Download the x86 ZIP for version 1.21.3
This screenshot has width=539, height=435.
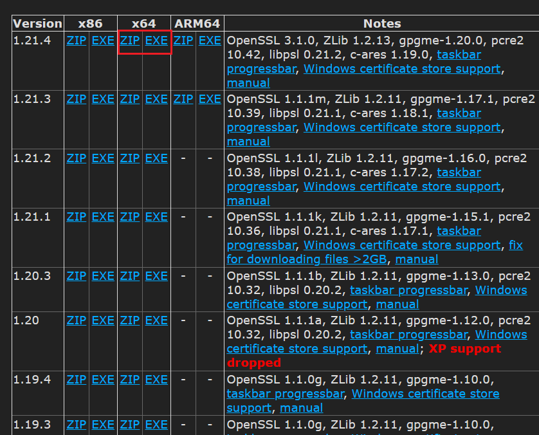coord(77,99)
